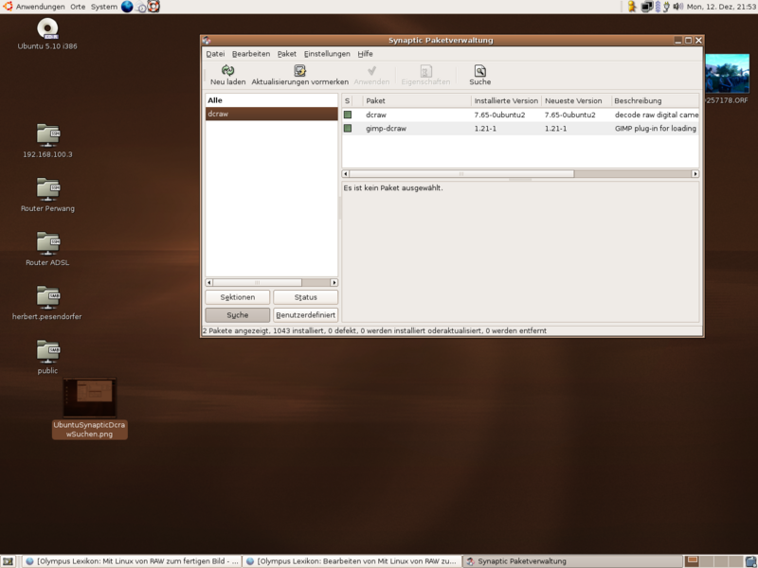Image resolution: width=758 pixels, height=568 pixels.
Task: Open the Einstellungen menu
Action: tap(327, 54)
